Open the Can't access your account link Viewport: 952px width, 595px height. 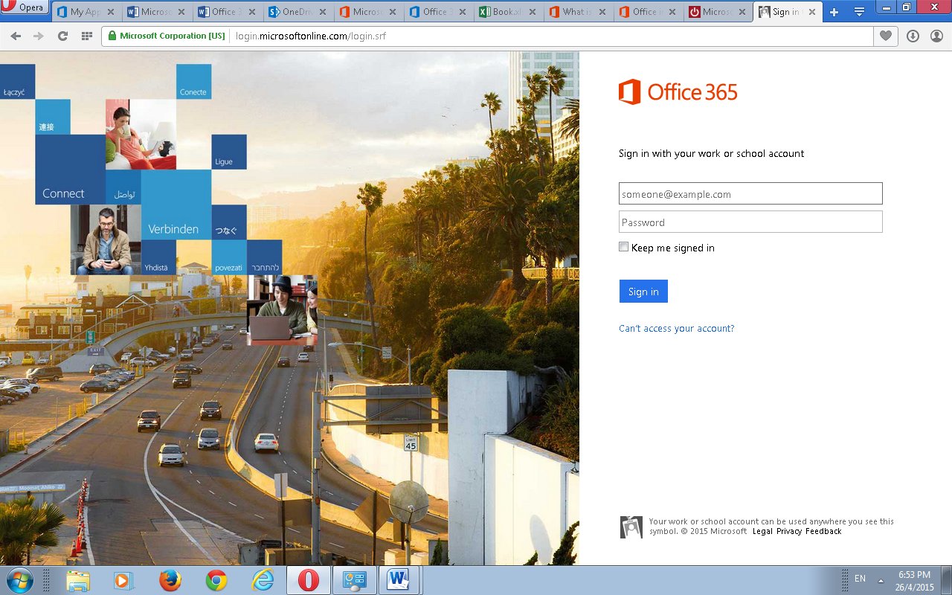pos(676,329)
